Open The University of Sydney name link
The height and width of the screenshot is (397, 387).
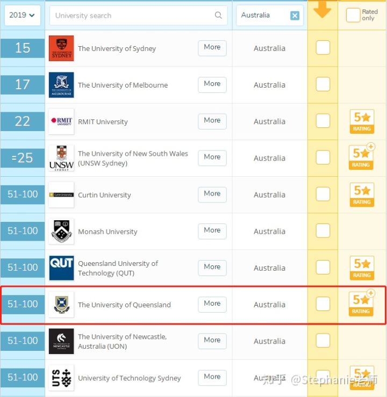pos(117,48)
